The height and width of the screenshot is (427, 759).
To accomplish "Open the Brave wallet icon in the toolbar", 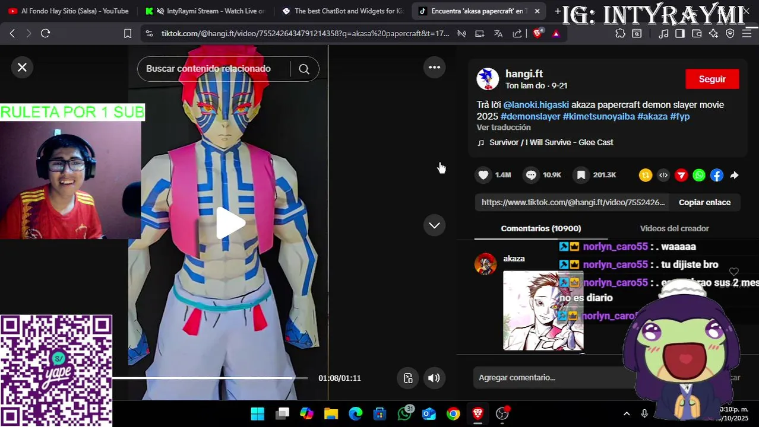I will pos(697,34).
